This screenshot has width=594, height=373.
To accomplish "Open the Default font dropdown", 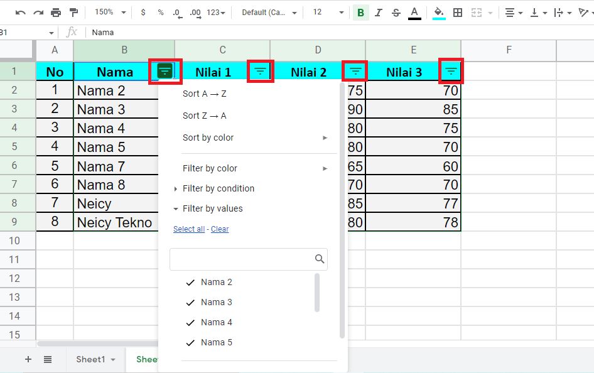I will tap(269, 13).
